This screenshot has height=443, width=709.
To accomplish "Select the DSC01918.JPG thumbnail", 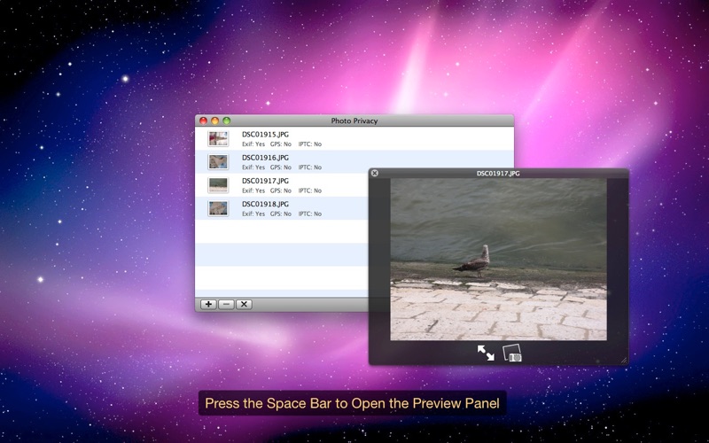I will [x=218, y=208].
